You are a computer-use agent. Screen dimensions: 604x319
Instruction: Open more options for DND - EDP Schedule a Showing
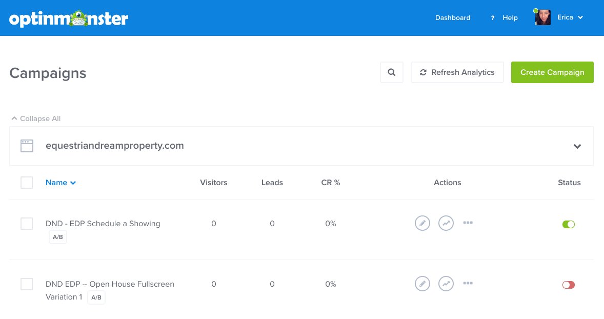coord(468,223)
